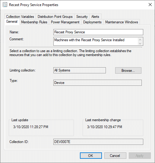The image size is (155, 163).
Task: Click the Limiting collection field
Action: point(80,70)
